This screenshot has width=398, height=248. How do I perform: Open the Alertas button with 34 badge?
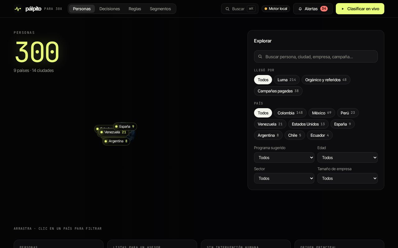tap(313, 9)
